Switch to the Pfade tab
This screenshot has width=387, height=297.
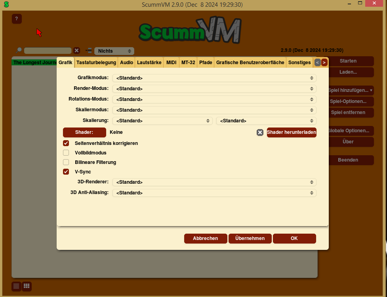[206, 63]
